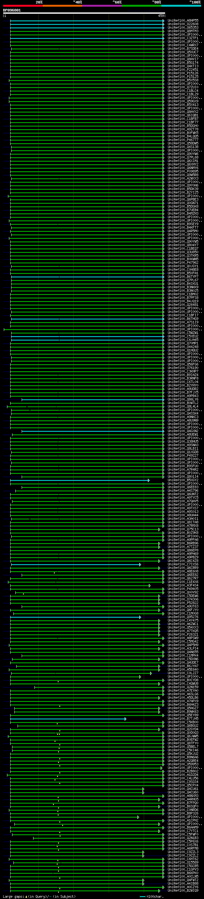
Task: Select the UniRef100_Q4FWT2 label
Action: [x=183, y=880]
